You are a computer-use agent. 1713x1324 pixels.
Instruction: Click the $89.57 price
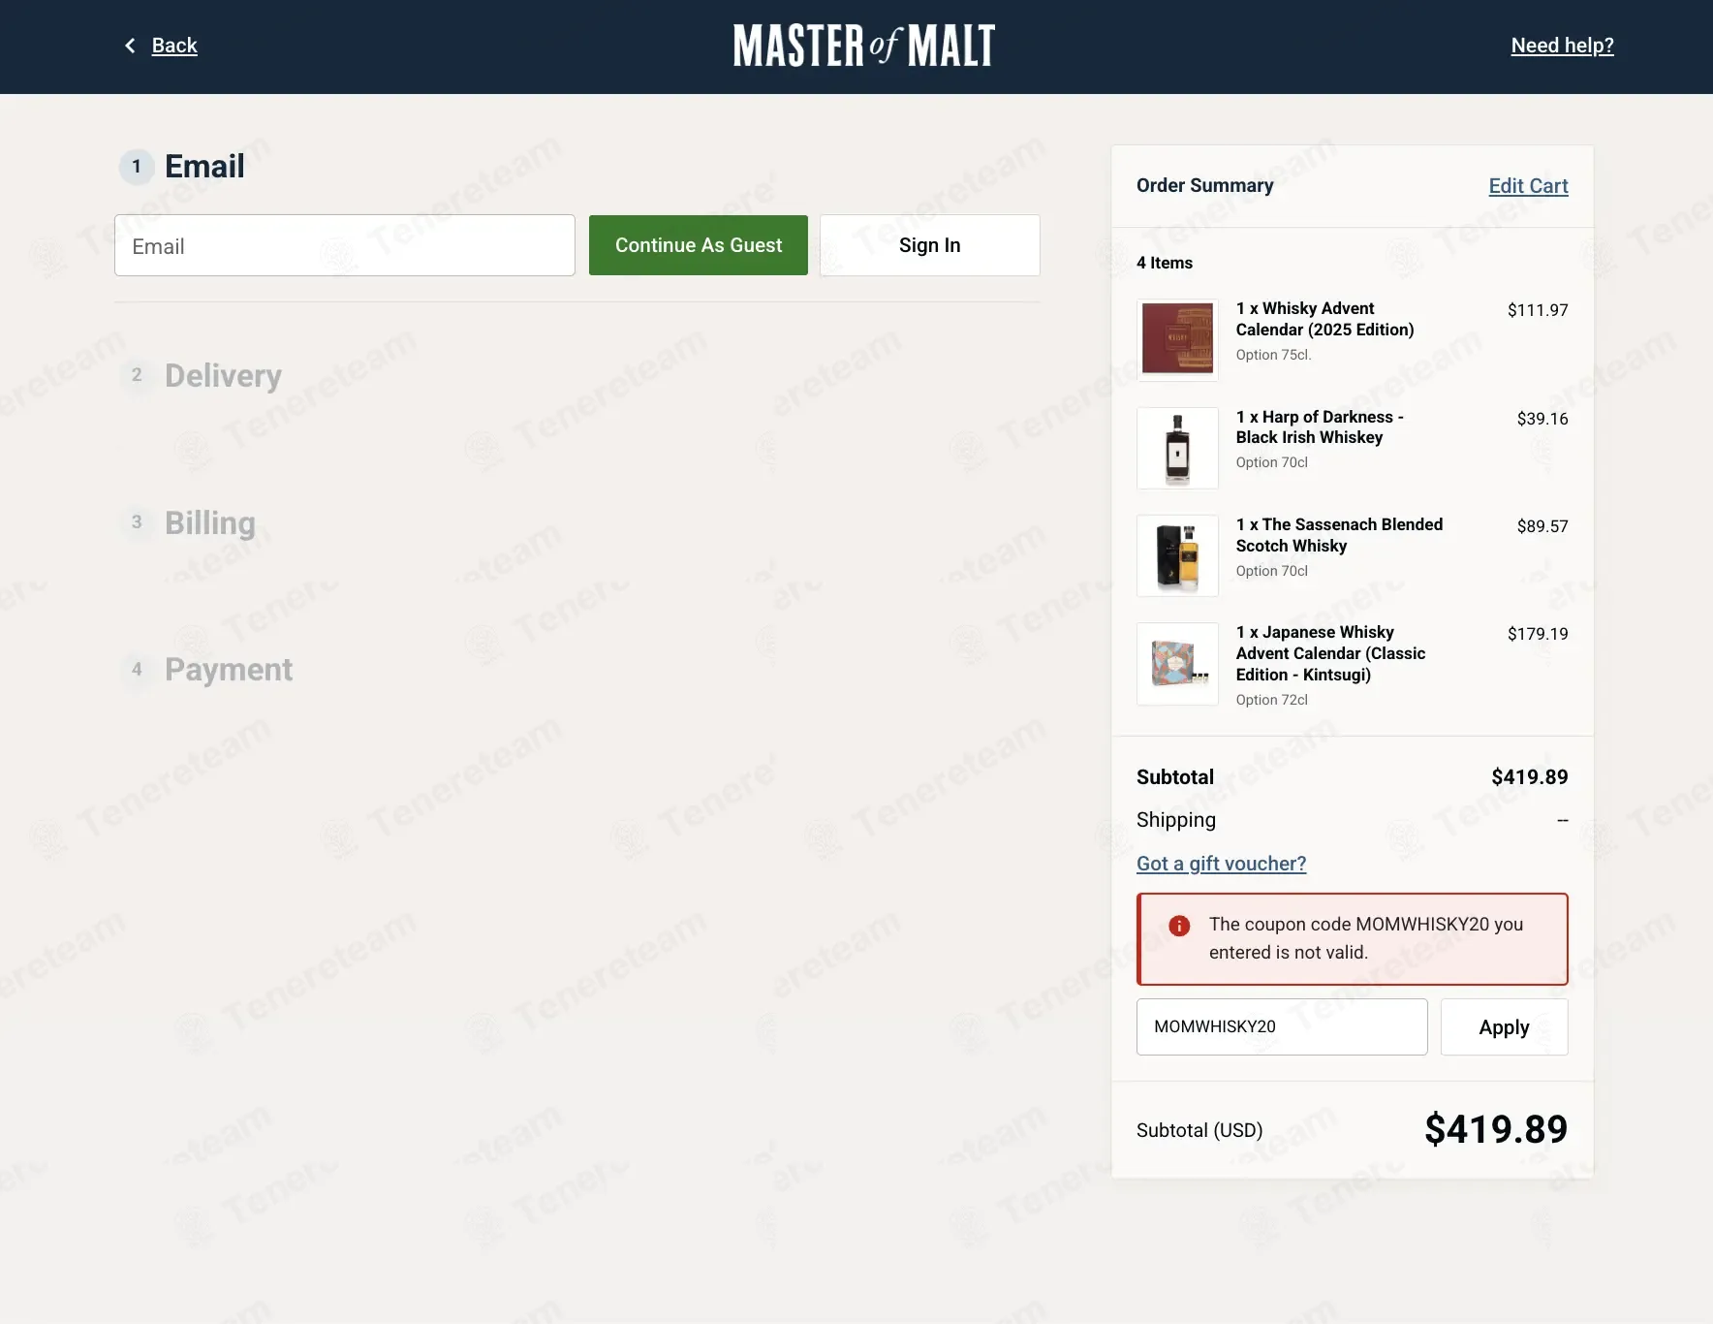1542,526
